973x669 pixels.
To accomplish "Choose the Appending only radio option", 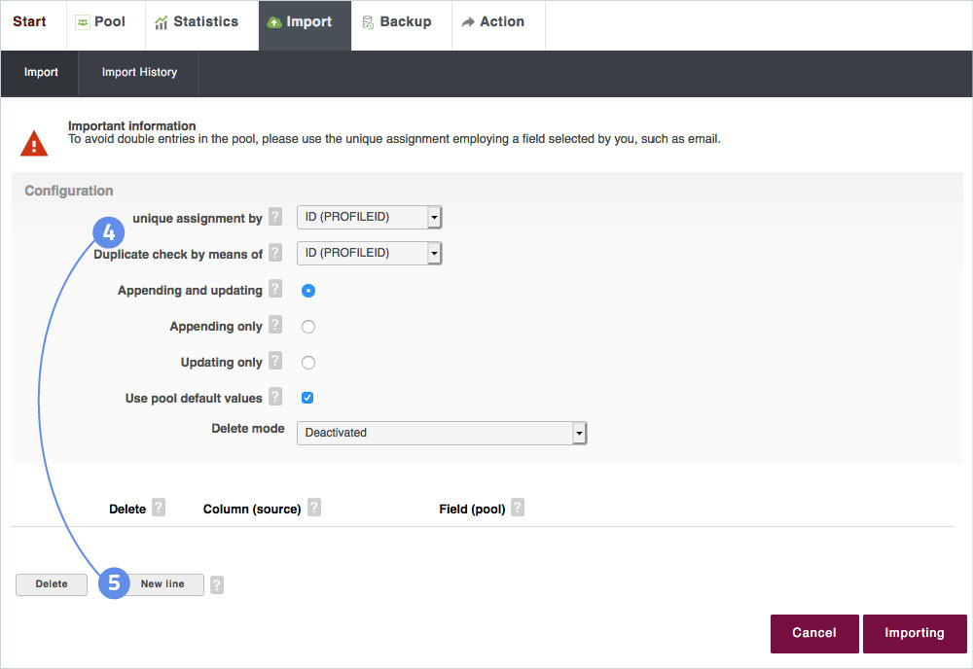I will point(308,327).
